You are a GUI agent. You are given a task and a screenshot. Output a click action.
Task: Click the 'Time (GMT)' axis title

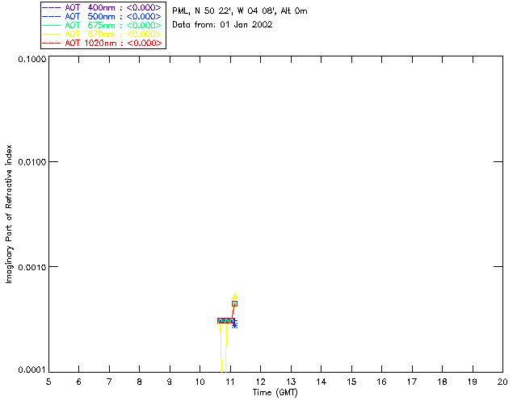coord(275,393)
